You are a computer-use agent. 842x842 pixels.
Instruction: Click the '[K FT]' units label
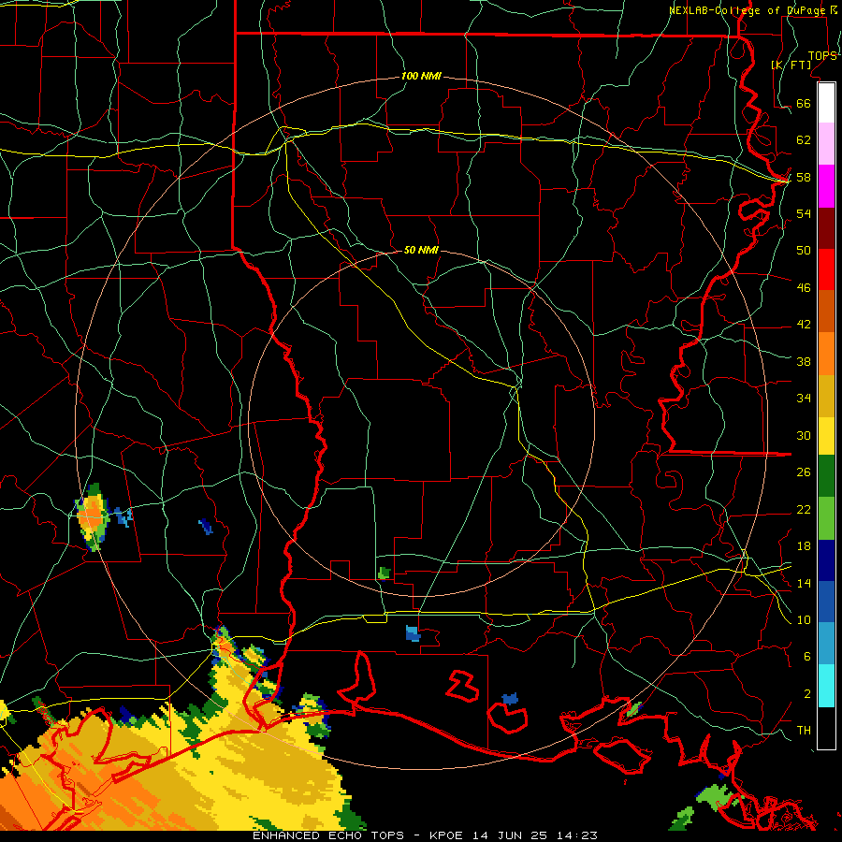(x=791, y=65)
